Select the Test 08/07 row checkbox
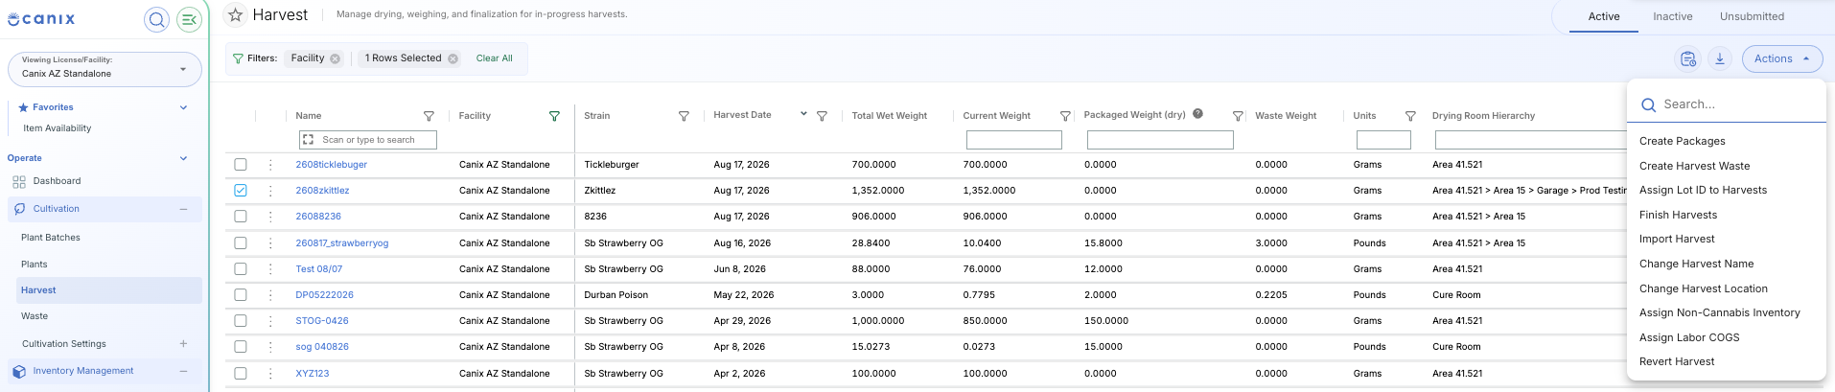Viewport: 1835px width, 392px height. (241, 269)
